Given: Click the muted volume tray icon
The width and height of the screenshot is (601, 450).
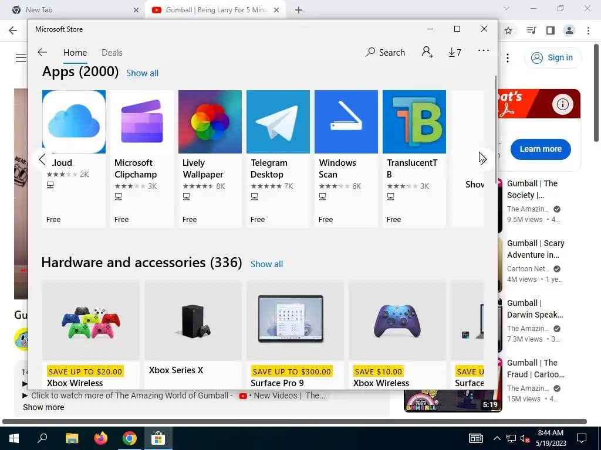Looking at the screenshot, I should [x=525, y=438].
